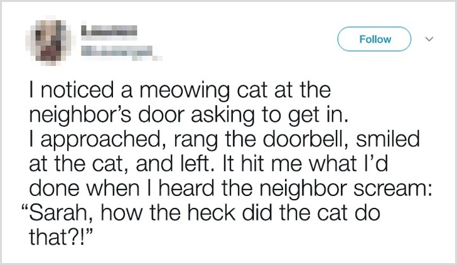Click the word "noticed" in the first line
The height and width of the screenshot is (265, 457).
click(77, 90)
